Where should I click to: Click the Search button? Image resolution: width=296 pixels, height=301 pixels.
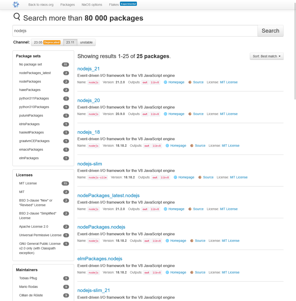[x=270, y=31]
